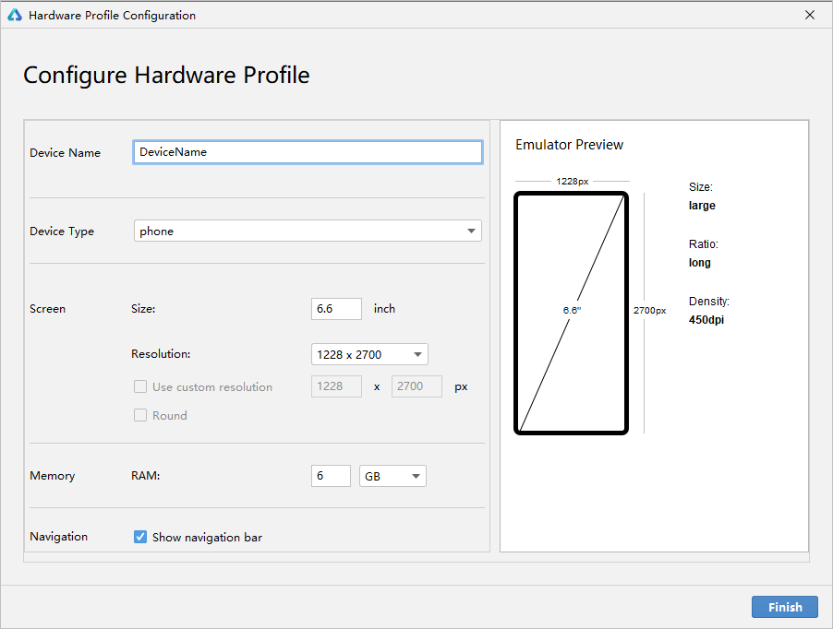
Task: Click the screen Size input showing 6.6
Action: click(336, 309)
